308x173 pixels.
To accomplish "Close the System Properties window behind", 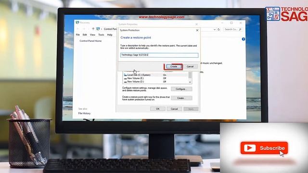I will tap(197, 25).
